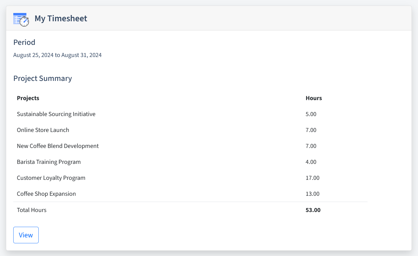Select the Barista Training Program project
Viewport: 418px width, 256px height.
49,162
